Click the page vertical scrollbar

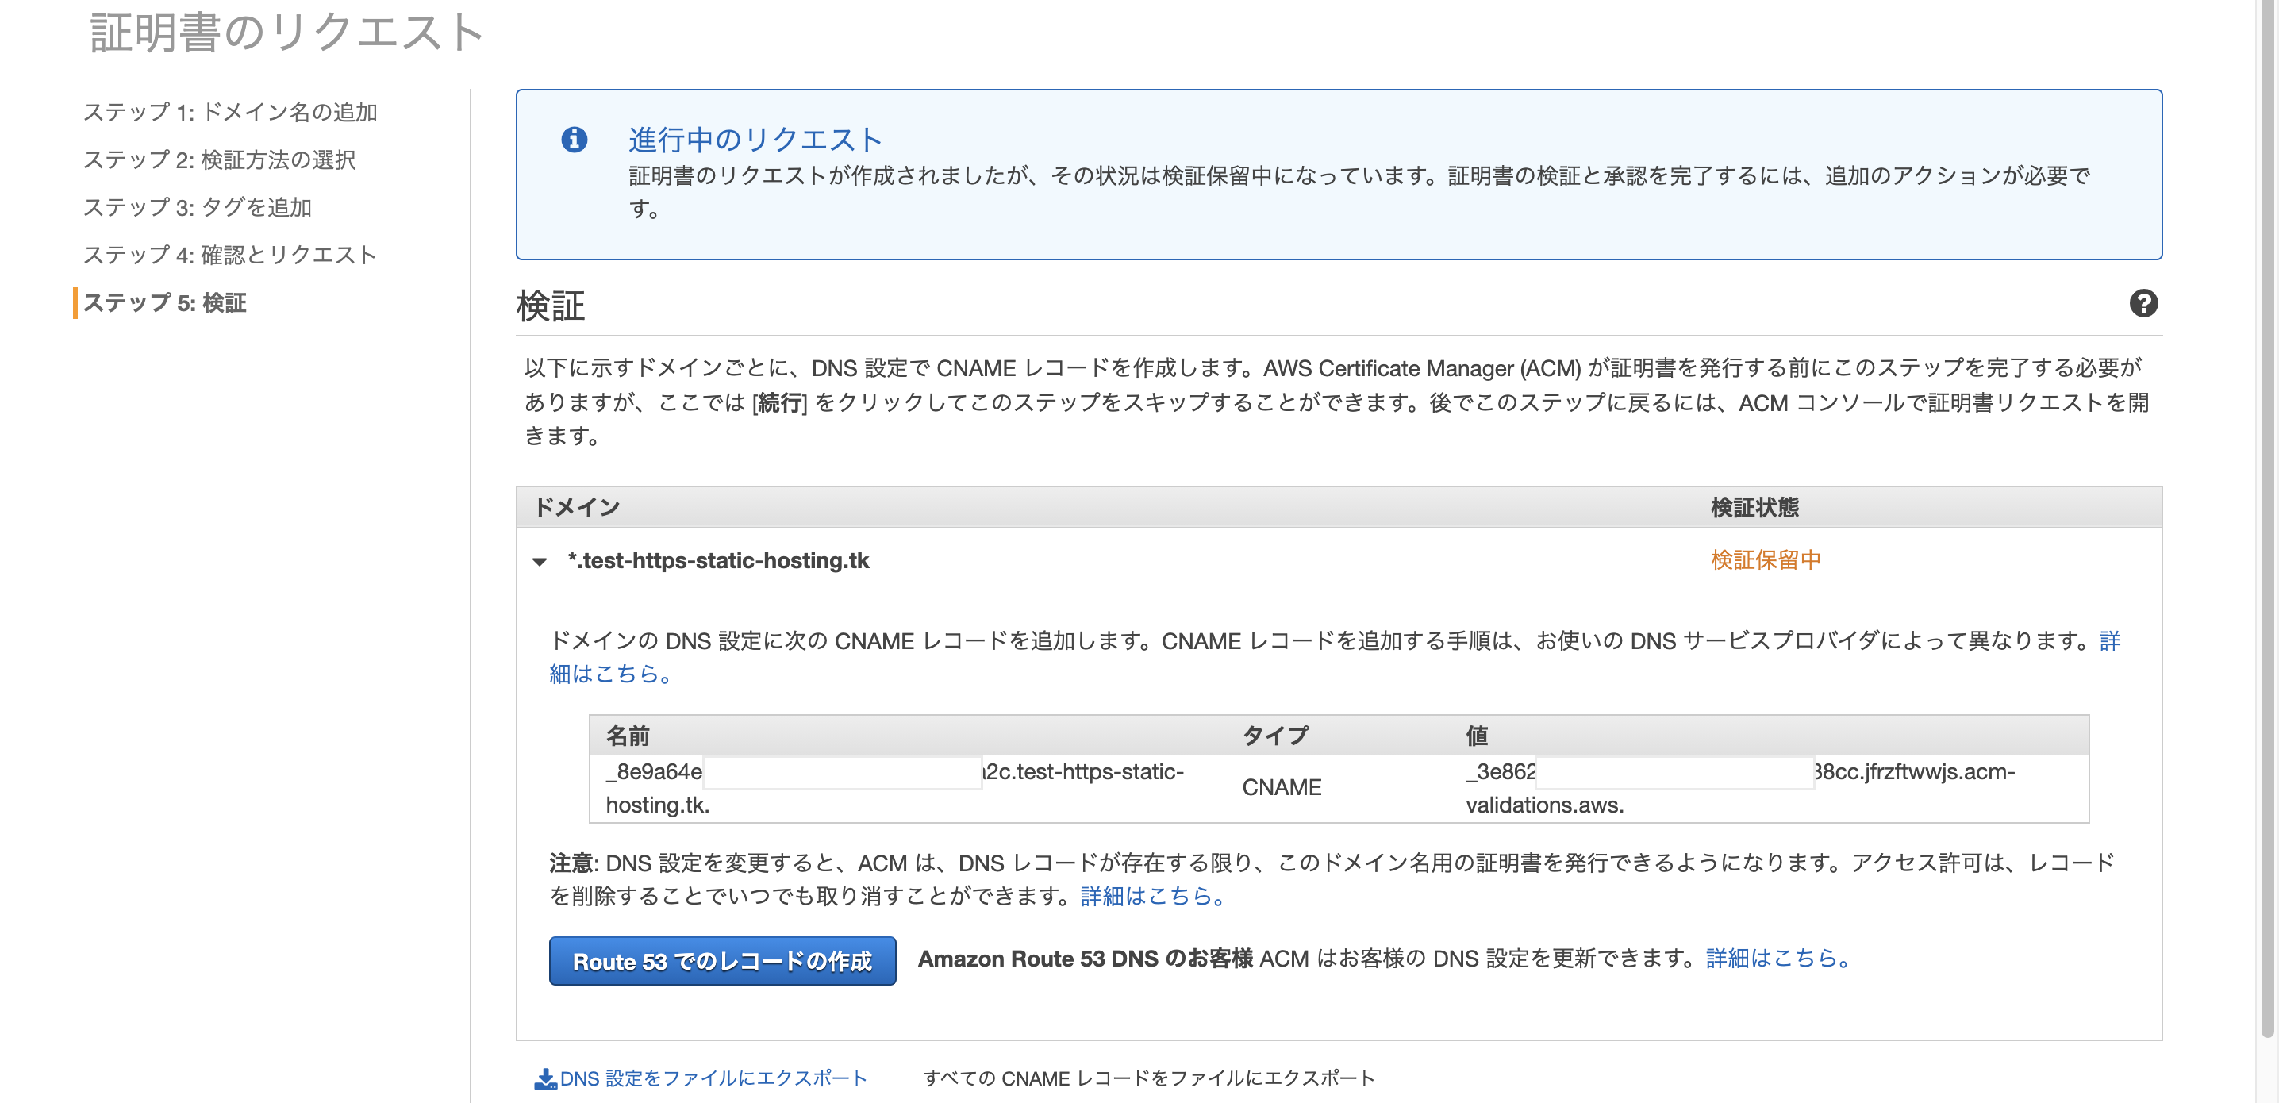2266,531
